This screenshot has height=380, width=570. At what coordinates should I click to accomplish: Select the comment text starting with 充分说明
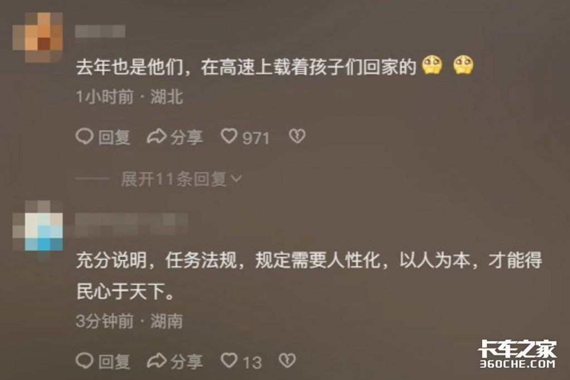pos(309,276)
